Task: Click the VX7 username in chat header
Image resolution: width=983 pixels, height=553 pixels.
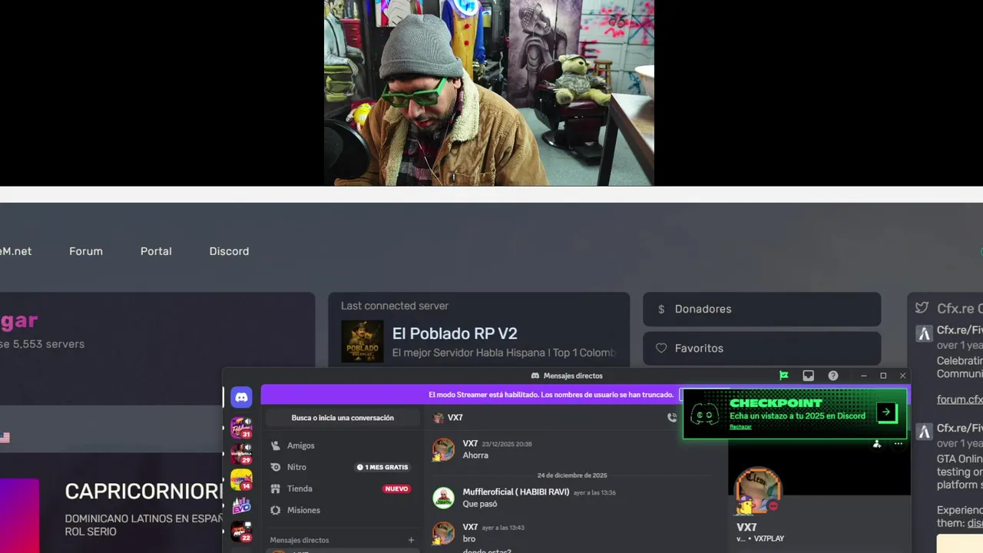Action: click(455, 418)
